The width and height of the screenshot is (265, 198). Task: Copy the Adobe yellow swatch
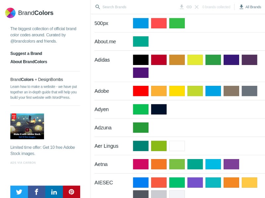177,91
